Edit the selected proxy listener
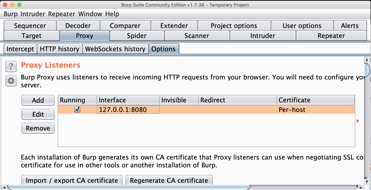This screenshot has height=190, width=371. click(38, 115)
